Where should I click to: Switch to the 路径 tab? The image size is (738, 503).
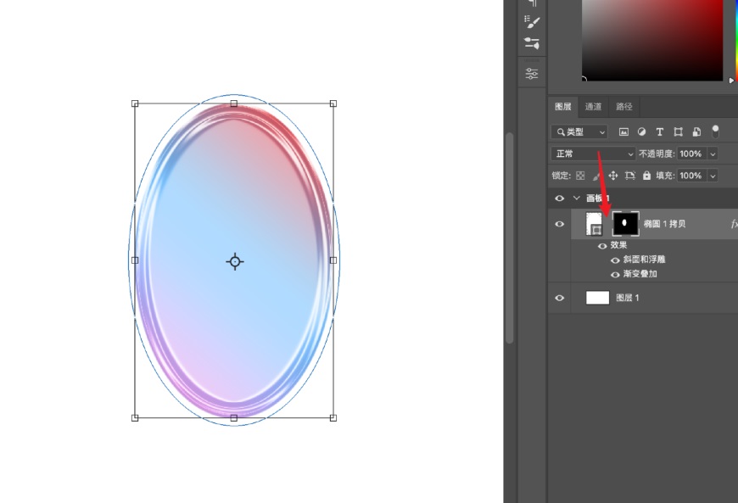(624, 107)
